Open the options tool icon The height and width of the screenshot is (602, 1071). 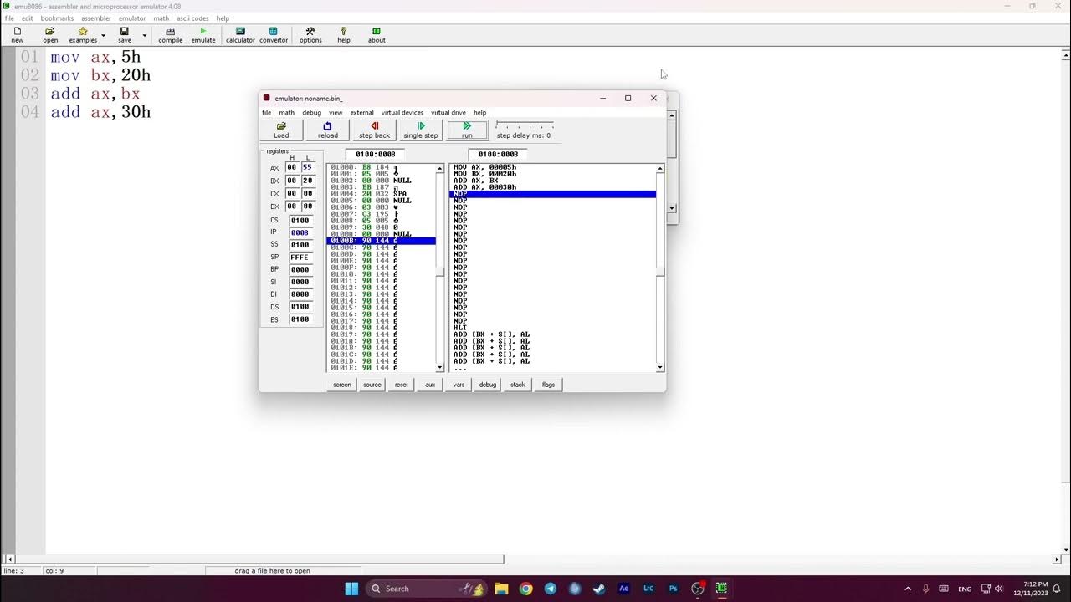point(310,34)
